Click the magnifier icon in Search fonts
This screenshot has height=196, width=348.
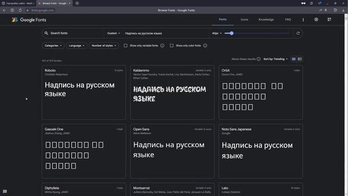tap(46, 33)
